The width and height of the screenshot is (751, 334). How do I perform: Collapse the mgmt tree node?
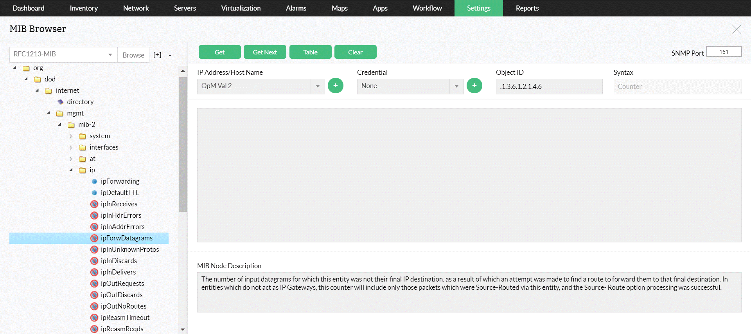click(49, 113)
